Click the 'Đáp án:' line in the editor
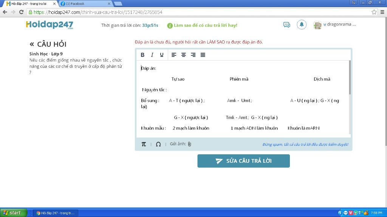The image size is (387, 217). click(148, 68)
